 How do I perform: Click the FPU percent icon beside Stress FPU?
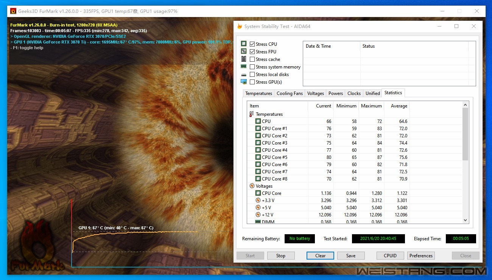point(244,51)
